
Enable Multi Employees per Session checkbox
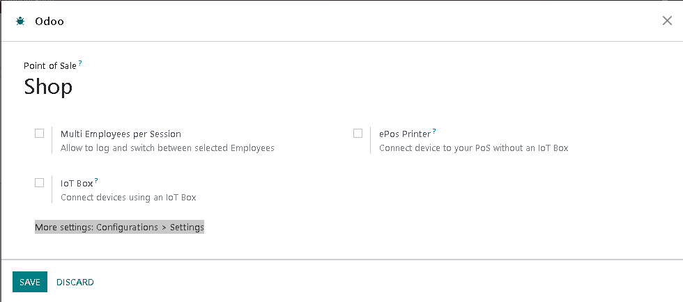coord(39,133)
